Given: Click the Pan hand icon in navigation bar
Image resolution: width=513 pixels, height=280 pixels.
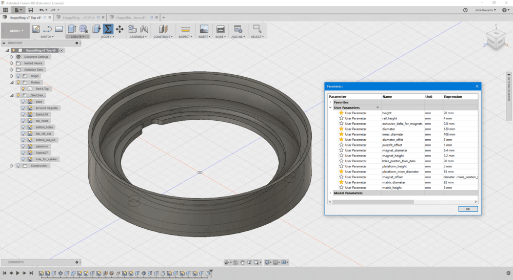Looking at the screenshot, I should pyautogui.click(x=243, y=263).
